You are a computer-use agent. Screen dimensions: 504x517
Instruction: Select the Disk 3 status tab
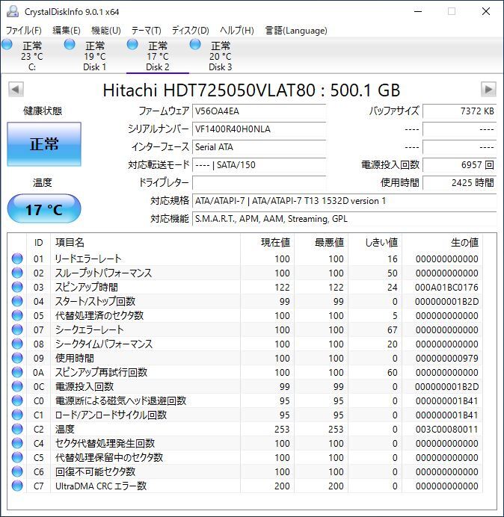click(x=220, y=56)
